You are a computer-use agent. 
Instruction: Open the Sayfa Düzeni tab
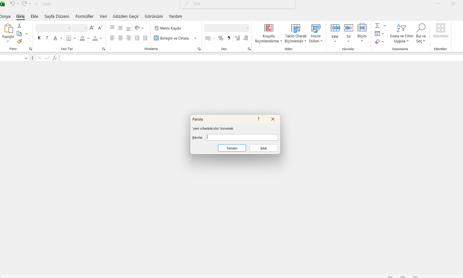[57, 16]
